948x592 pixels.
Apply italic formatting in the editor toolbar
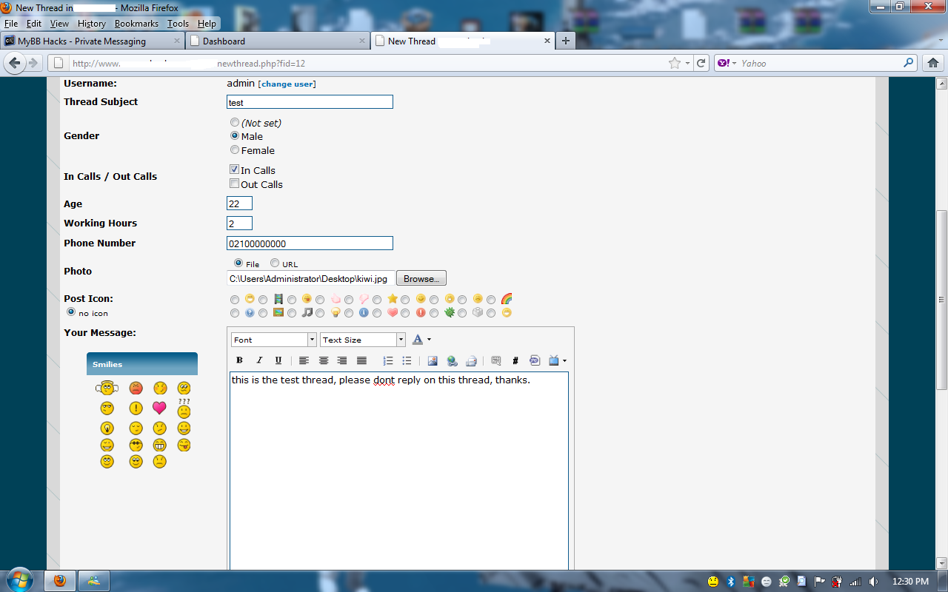pos(259,361)
